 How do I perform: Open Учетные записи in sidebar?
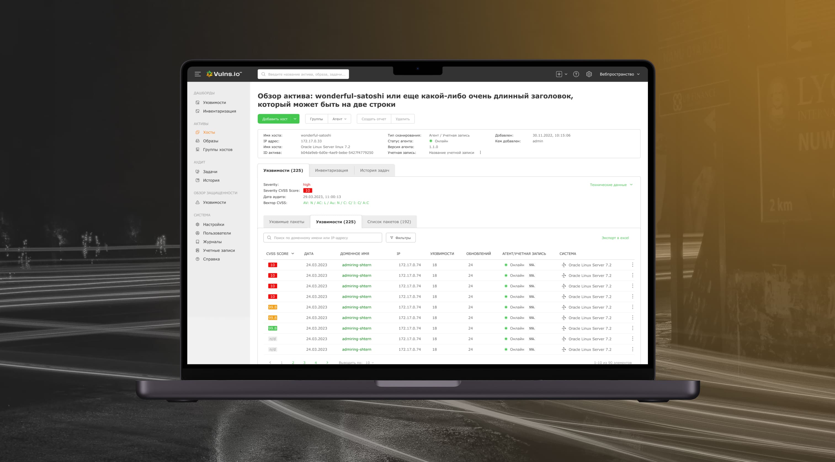pyautogui.click(x=219, y=250)
